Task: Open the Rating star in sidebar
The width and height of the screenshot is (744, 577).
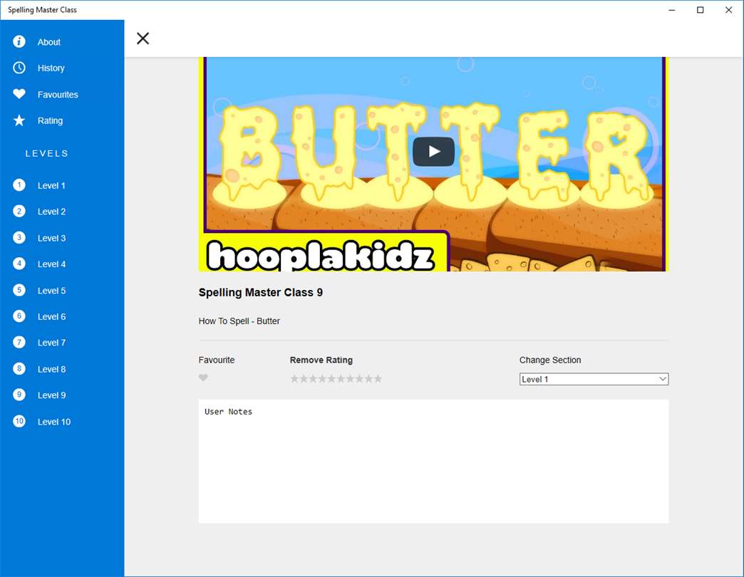Action: 19,120
